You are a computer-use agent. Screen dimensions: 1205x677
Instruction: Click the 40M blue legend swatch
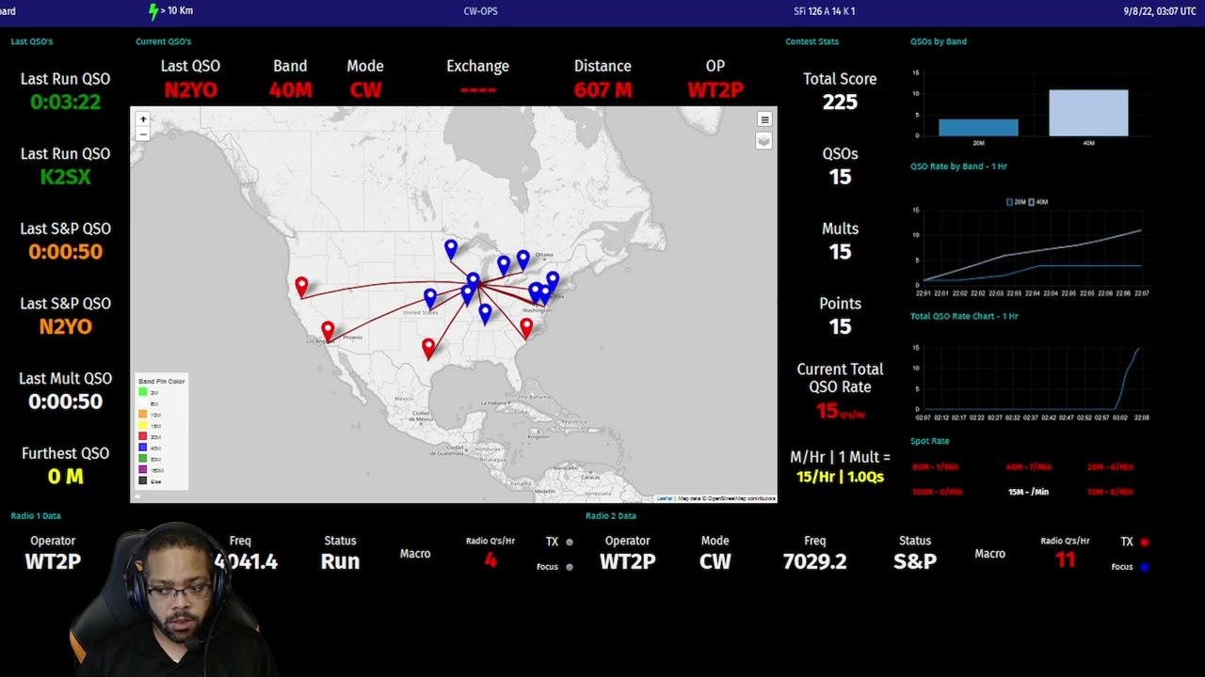(x=143, y=448)
